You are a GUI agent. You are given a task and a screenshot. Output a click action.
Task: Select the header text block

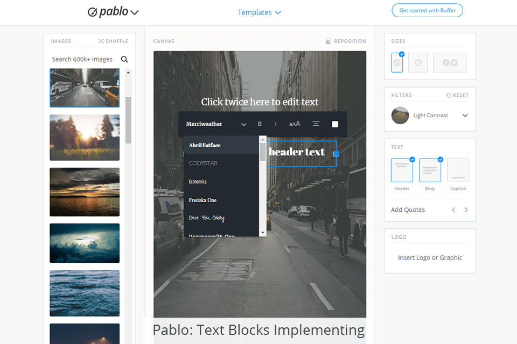[x=297, y=152]
